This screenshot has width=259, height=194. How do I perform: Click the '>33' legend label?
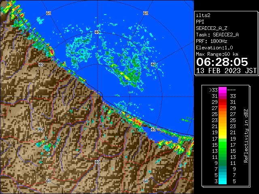coord(213,90)
